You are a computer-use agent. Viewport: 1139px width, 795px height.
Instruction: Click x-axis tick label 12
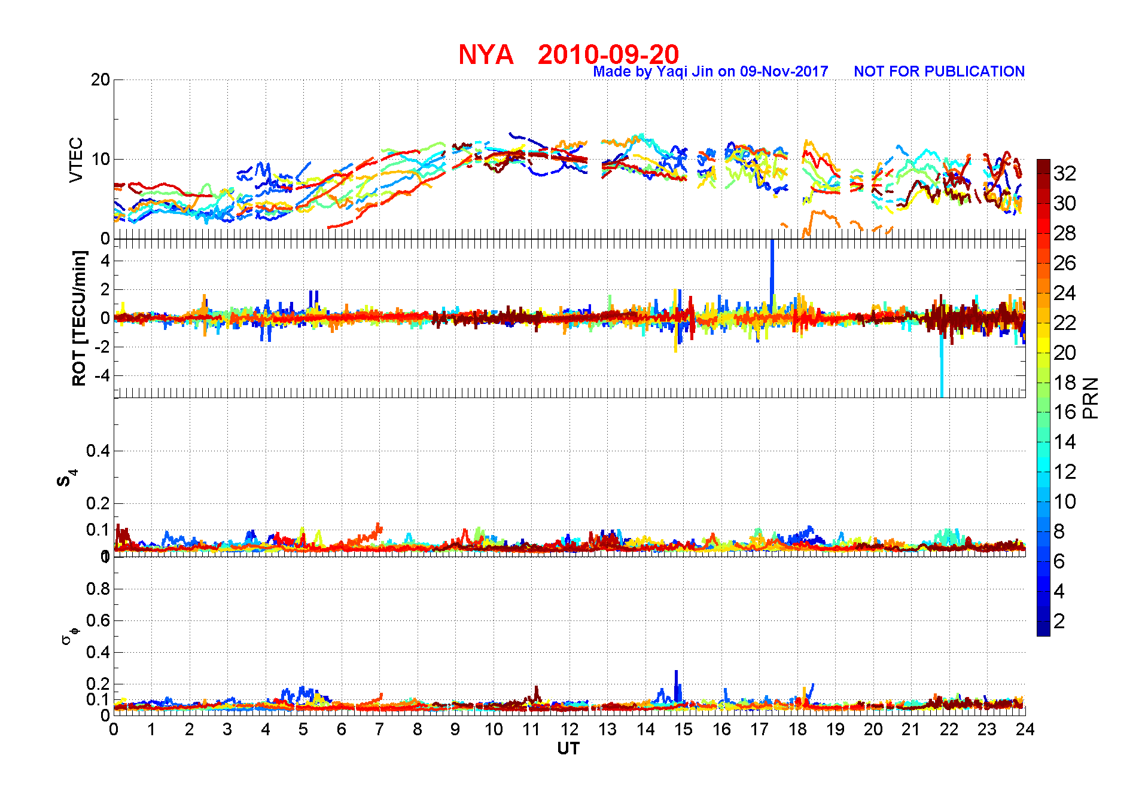pyautogui.click(x=569, y=729)
